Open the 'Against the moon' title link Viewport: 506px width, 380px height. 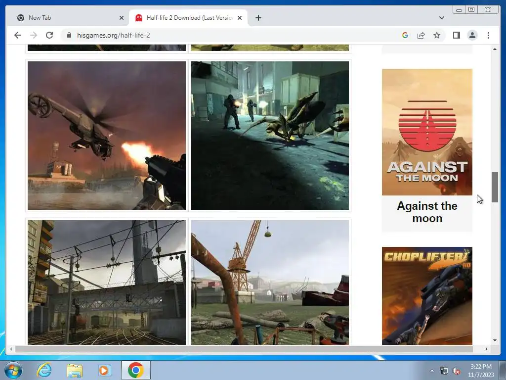tap(427, 212)
